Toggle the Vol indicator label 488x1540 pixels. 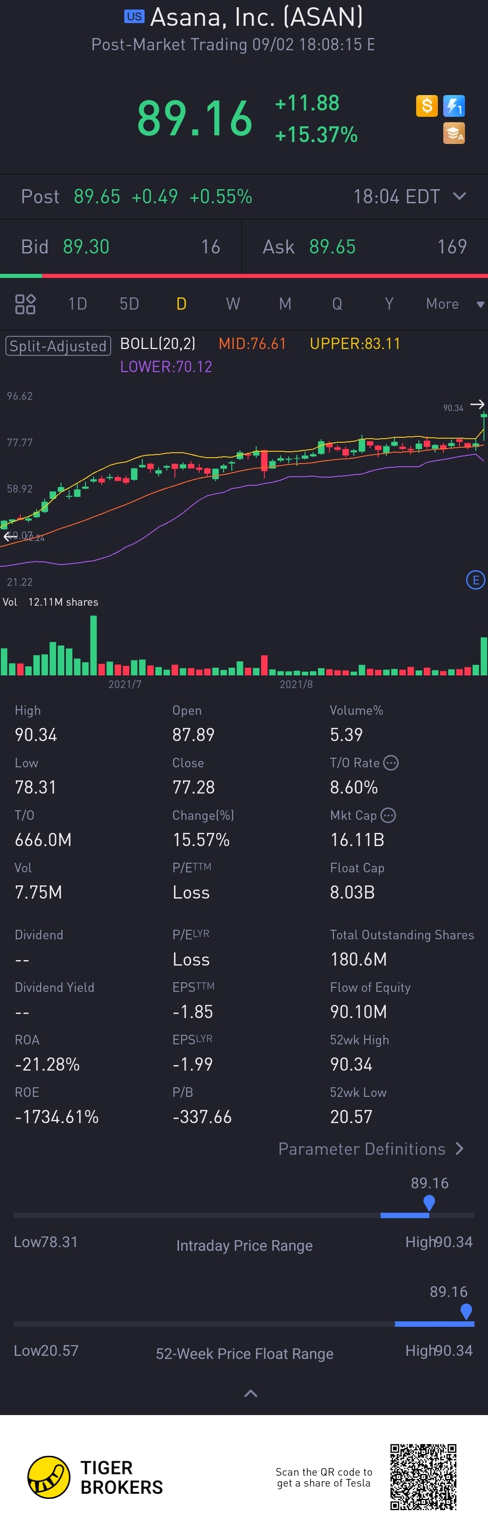[x=10, y=602]
